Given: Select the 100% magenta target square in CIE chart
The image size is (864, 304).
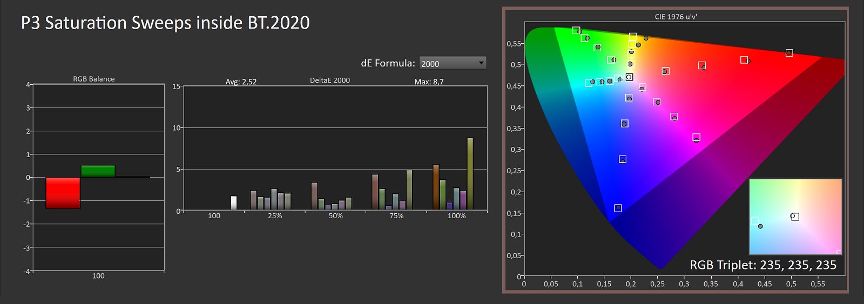Looking at the screenshot, I should [696, 138].
